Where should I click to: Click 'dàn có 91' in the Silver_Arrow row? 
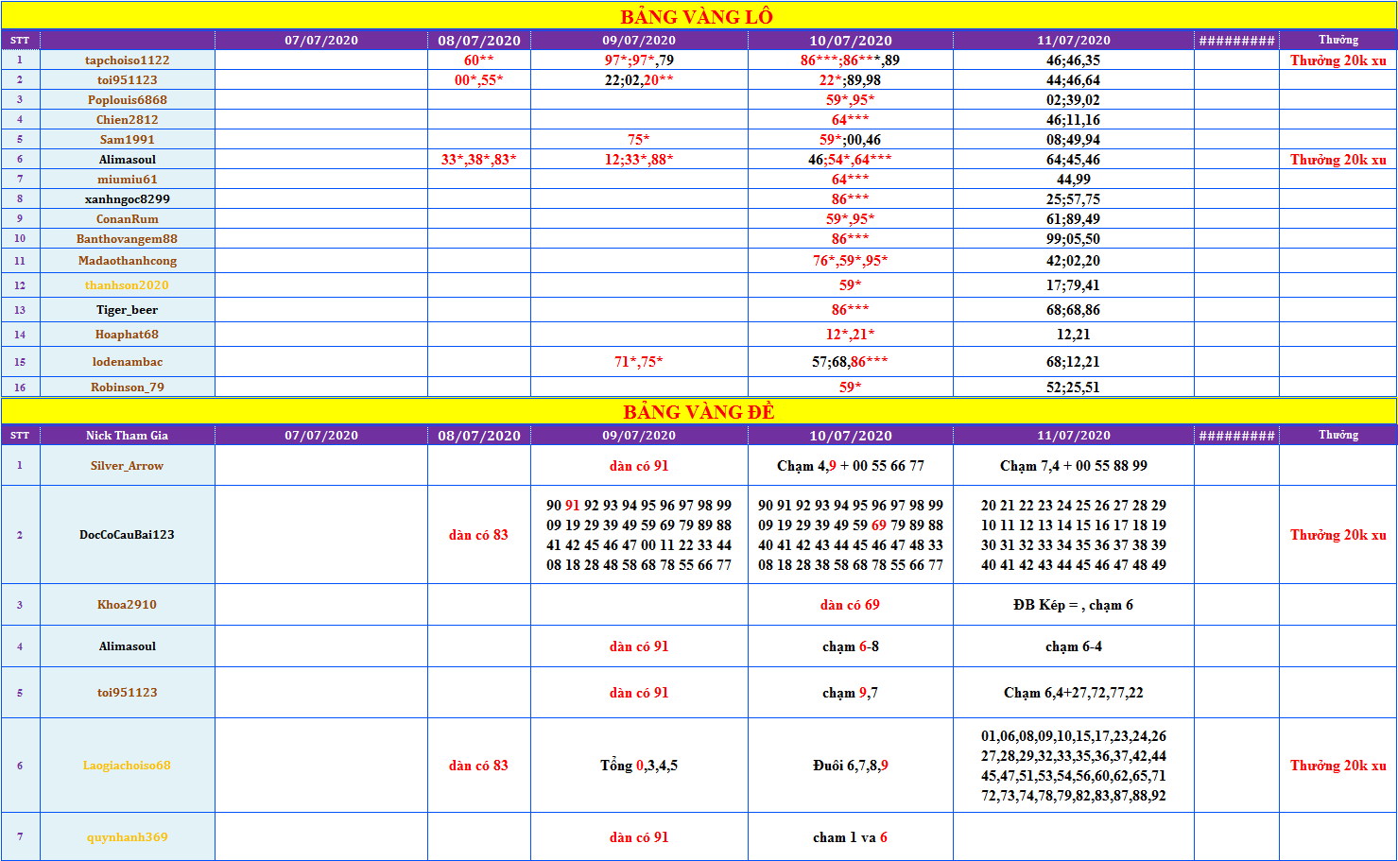tap(639, 466)
